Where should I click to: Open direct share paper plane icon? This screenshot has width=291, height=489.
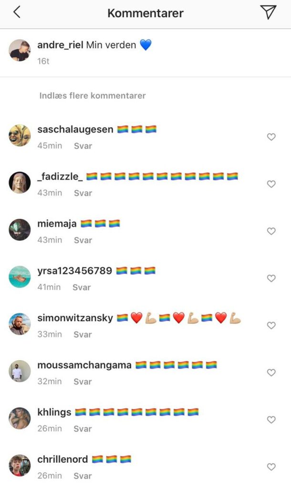pyautogui.click(x=268, y=12)
